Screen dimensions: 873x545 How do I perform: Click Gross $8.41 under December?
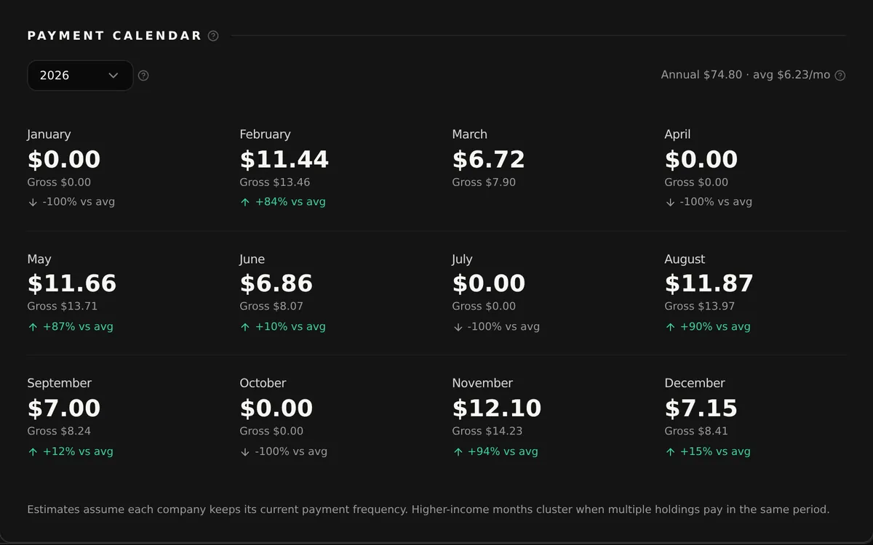pos(696,431)
